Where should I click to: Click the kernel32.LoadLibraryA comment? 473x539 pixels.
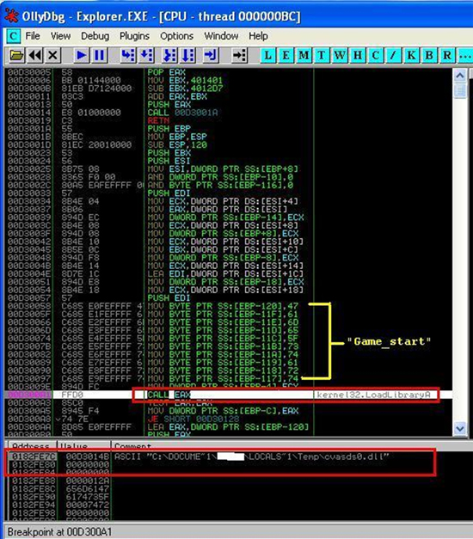(x=373, y=395)
